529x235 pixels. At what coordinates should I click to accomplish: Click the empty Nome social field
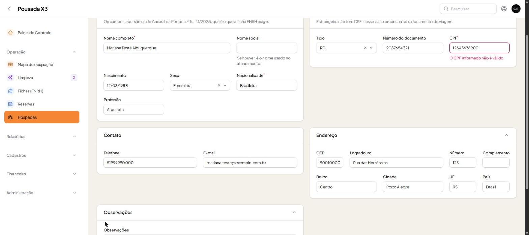click(267, 48)
